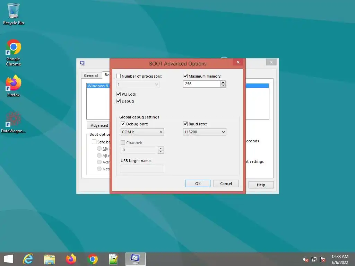Select the Alternate shell radio button
This screenshot has height=266, width=355.
click(x=99, y=155)
